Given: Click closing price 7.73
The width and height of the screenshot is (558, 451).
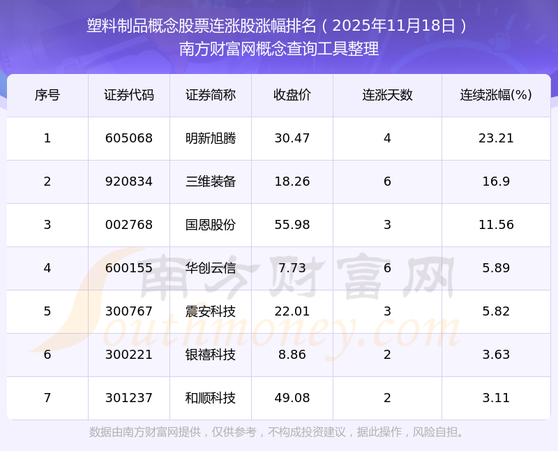Looking at the screenshot, I should pos(292,268).
